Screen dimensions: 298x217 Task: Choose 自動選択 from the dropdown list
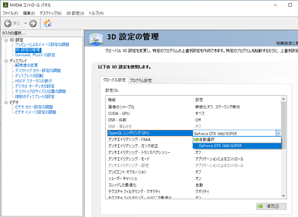[x=237, y=140]
